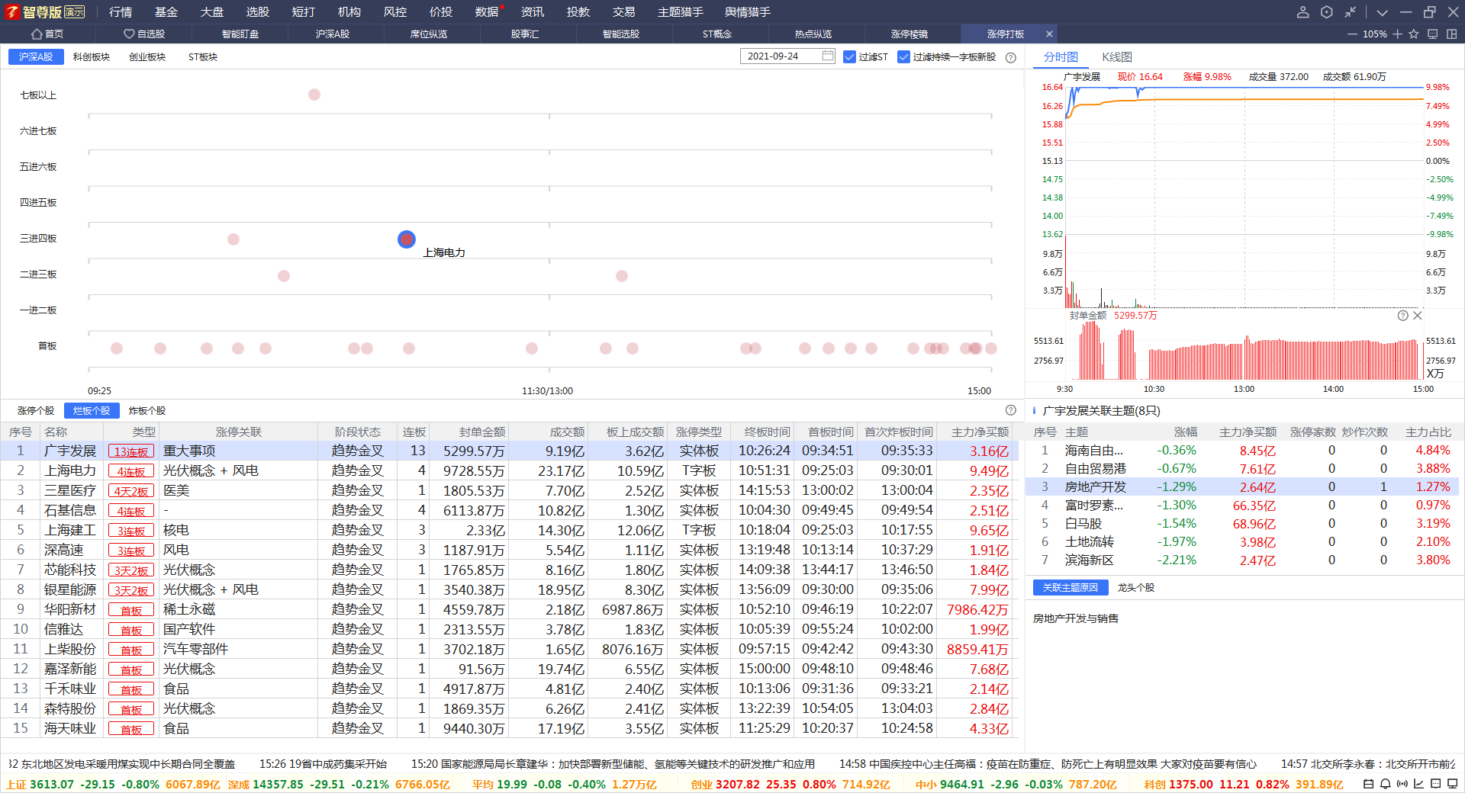Expand the title bar chevron dropdown
The image size is (1465, 793).
[x=1382, y=12]
